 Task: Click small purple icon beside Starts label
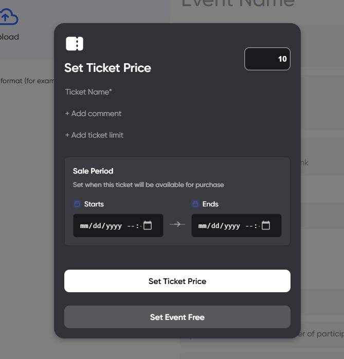[77, 204]
